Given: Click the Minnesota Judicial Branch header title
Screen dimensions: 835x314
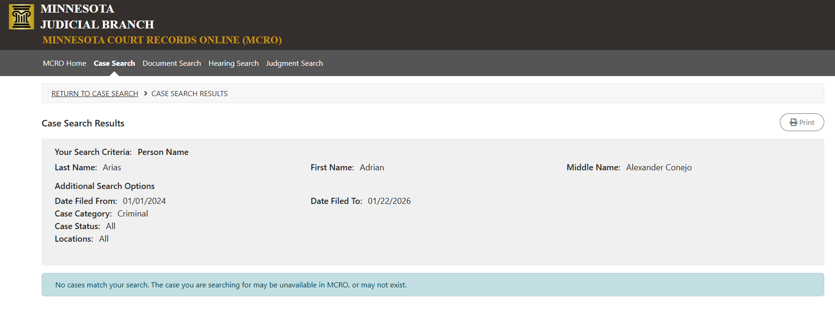Looking at the screenshot, I should pyautogui.click(x=97, y=17).
